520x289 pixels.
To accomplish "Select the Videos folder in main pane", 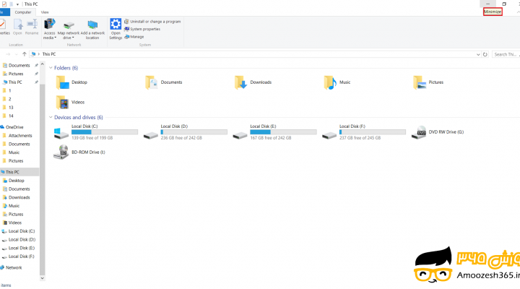I will [x=70, y=102].
